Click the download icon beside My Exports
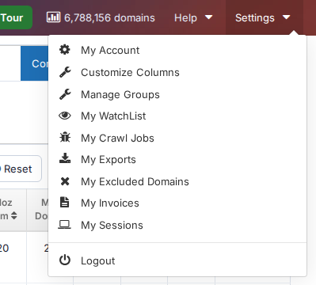316x285 pixels. click(x=65, y=158)
